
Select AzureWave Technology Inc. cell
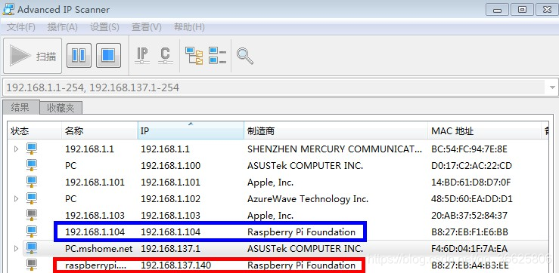tap(308, 198)
